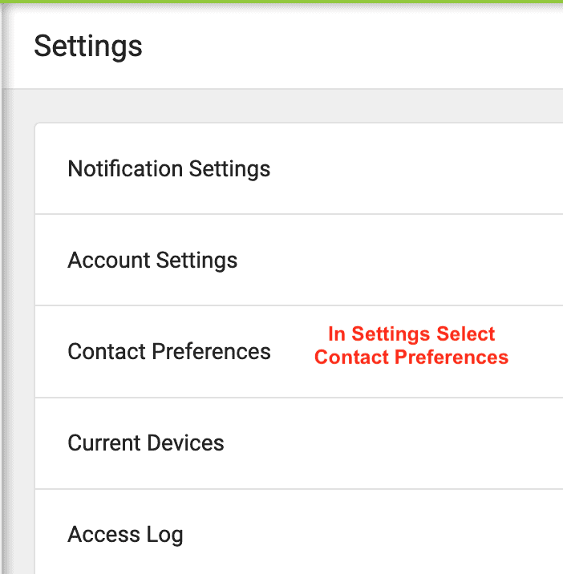Screen dimensions: 563x574
Task: Click the Settings page heading
Action: 88,46
